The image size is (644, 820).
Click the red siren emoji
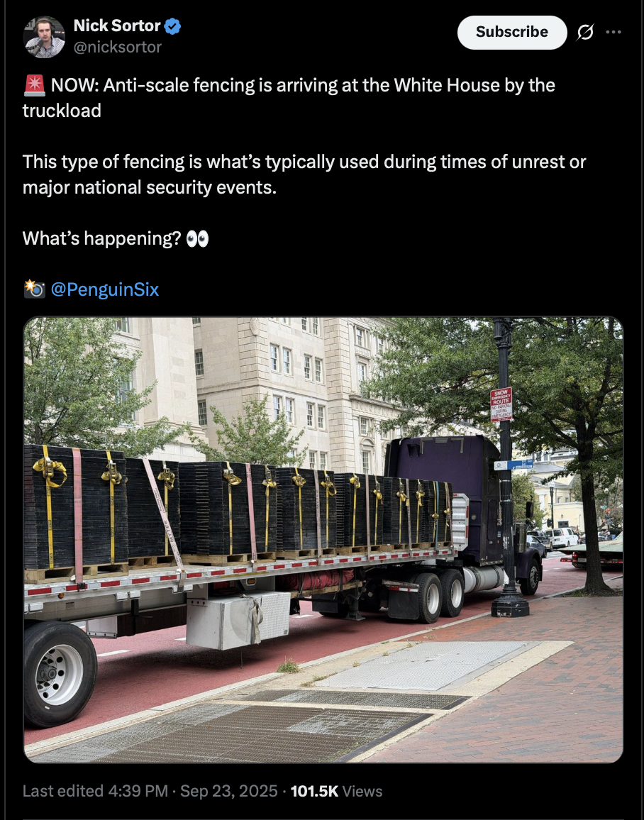click(35, 85)
